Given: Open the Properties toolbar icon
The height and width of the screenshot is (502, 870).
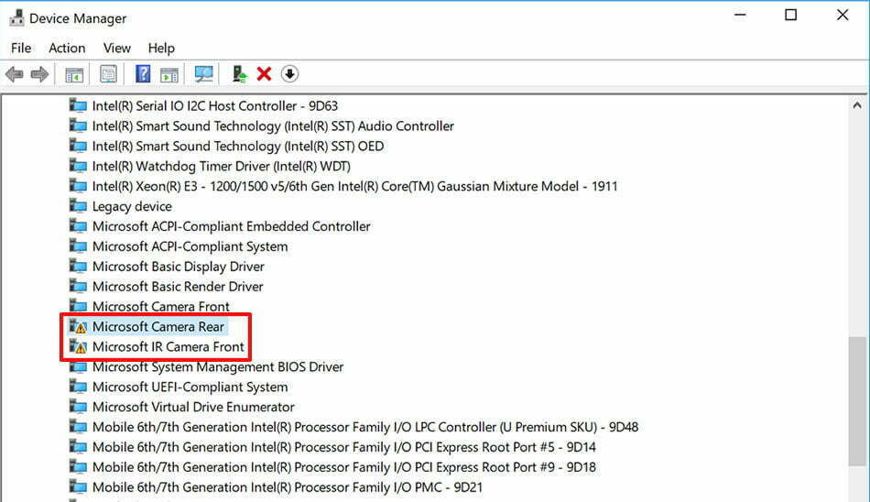Looking at the screenshot, I should (109, 74).
